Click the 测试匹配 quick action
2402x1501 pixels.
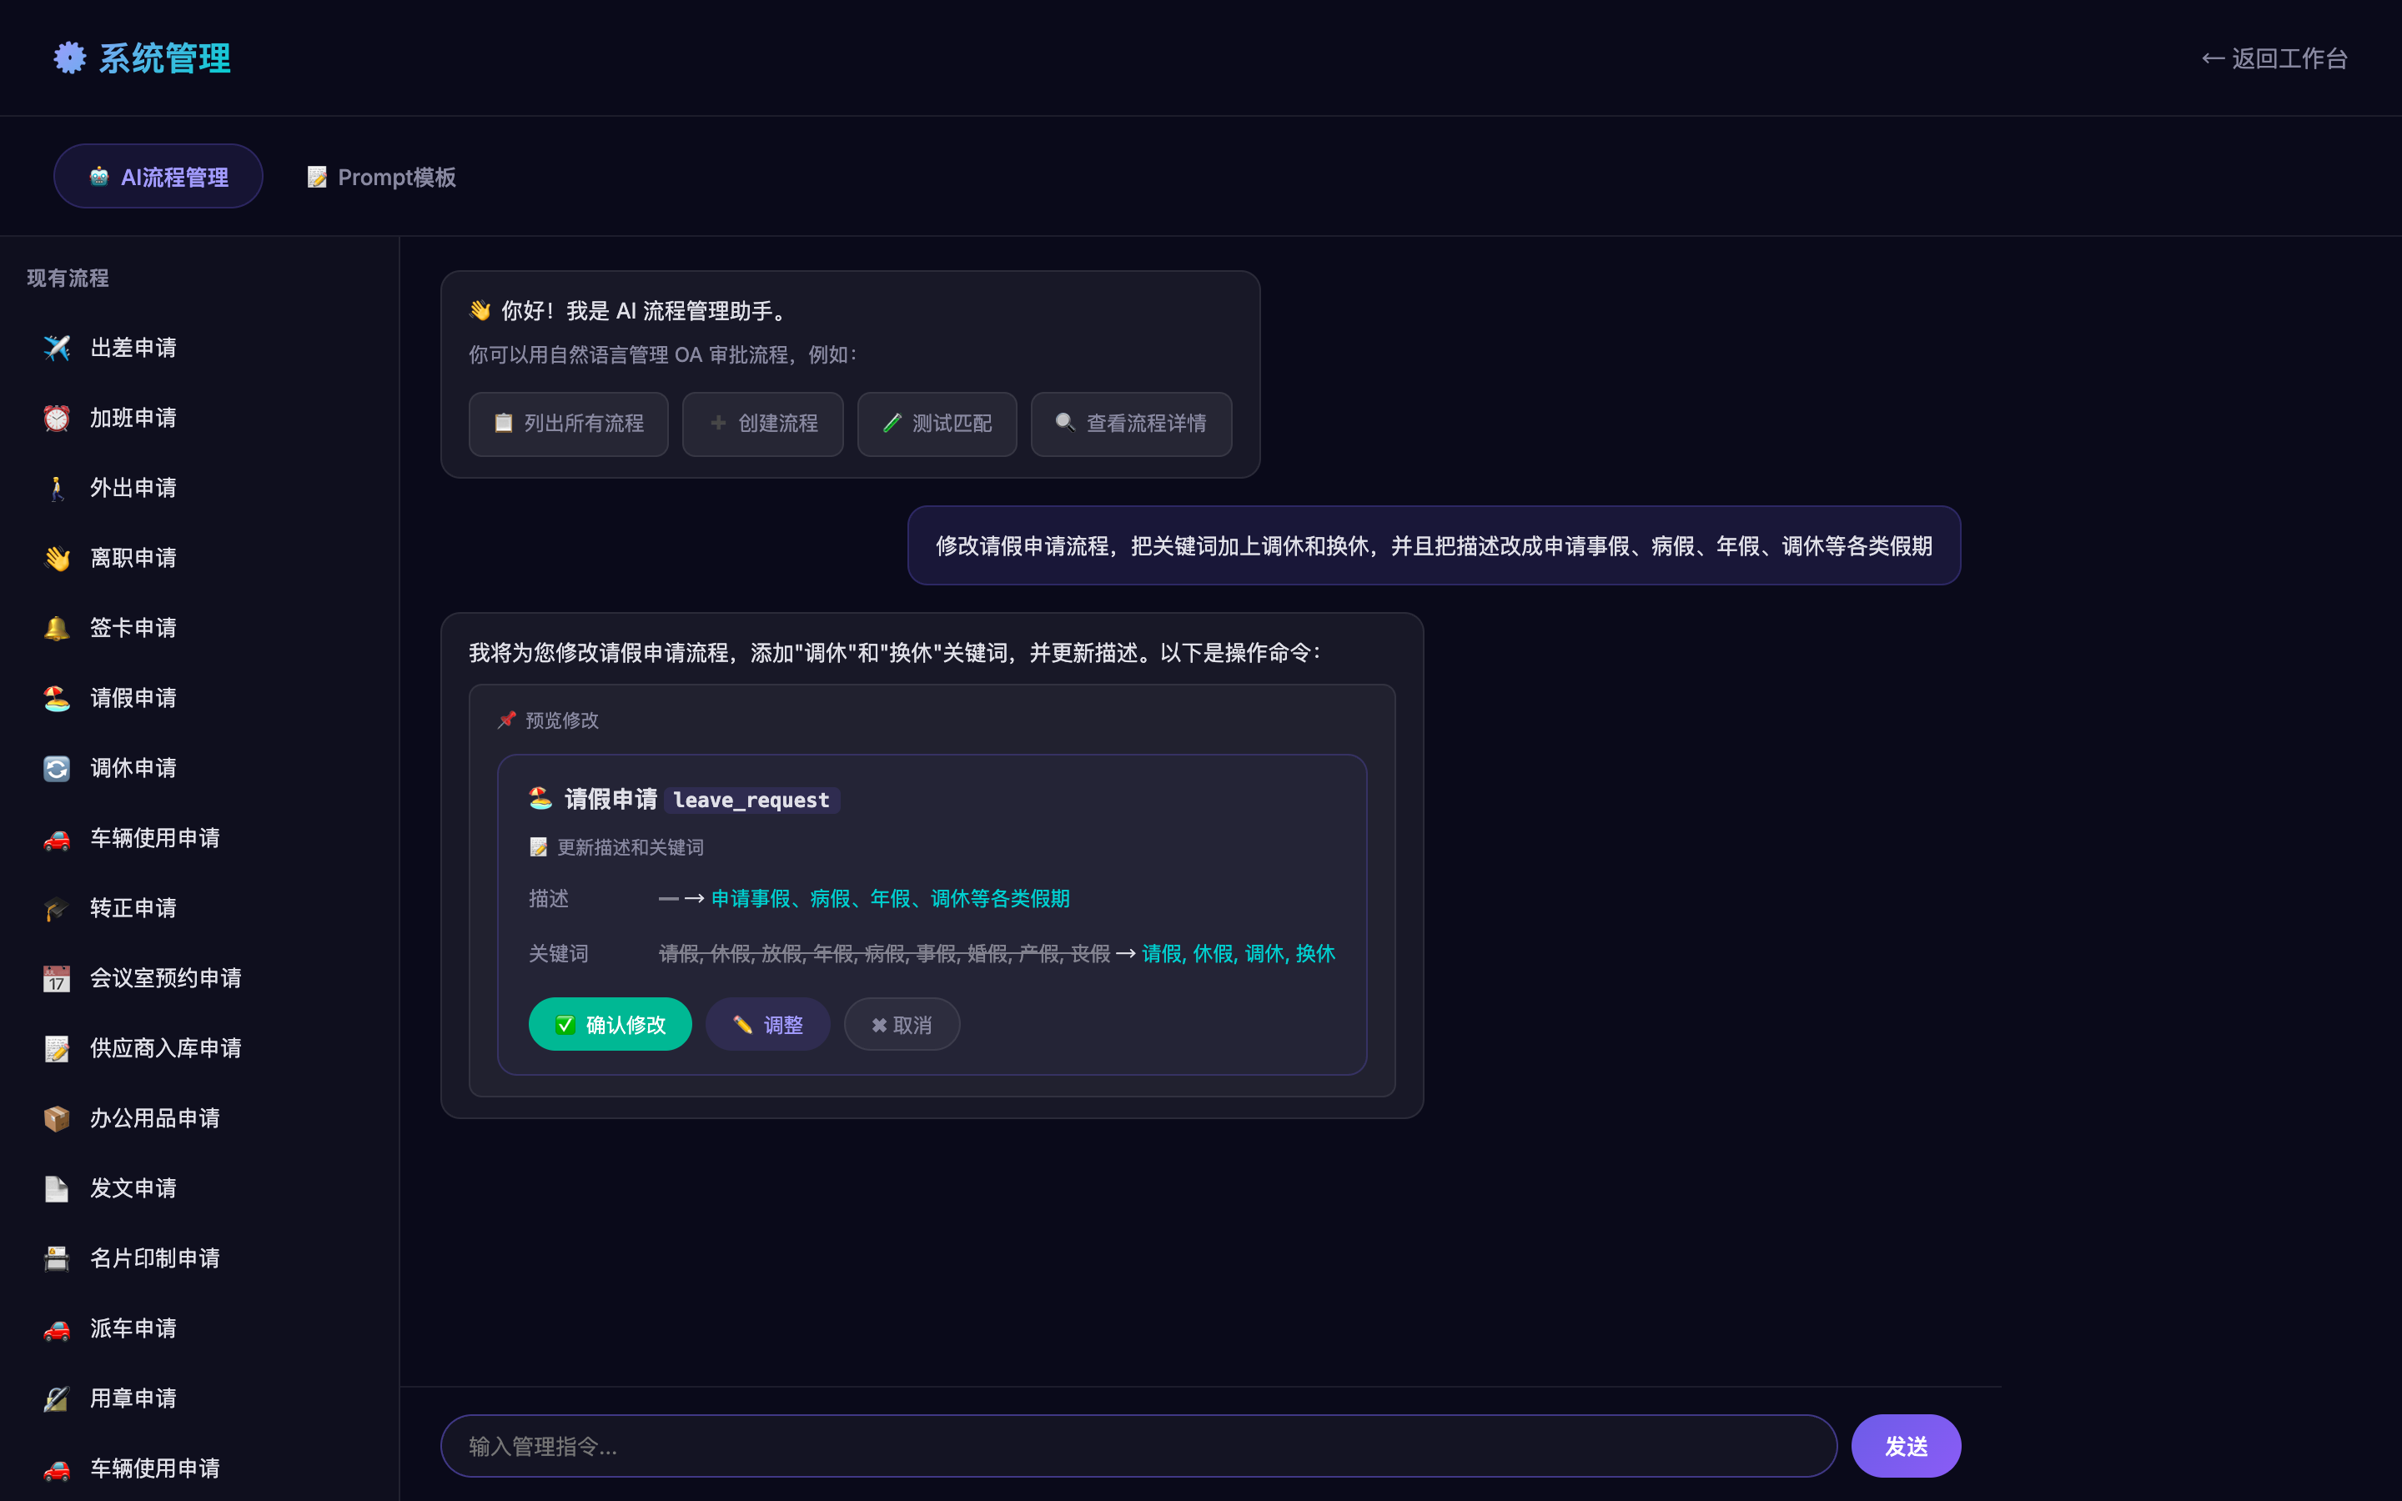936,424
